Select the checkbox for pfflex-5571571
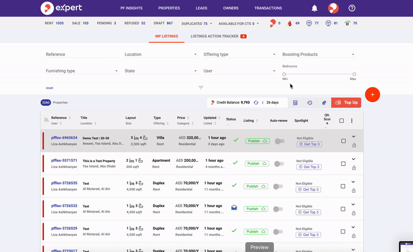Image resolution: width=413 pixels, height=252 pixels. pos(343,163)
